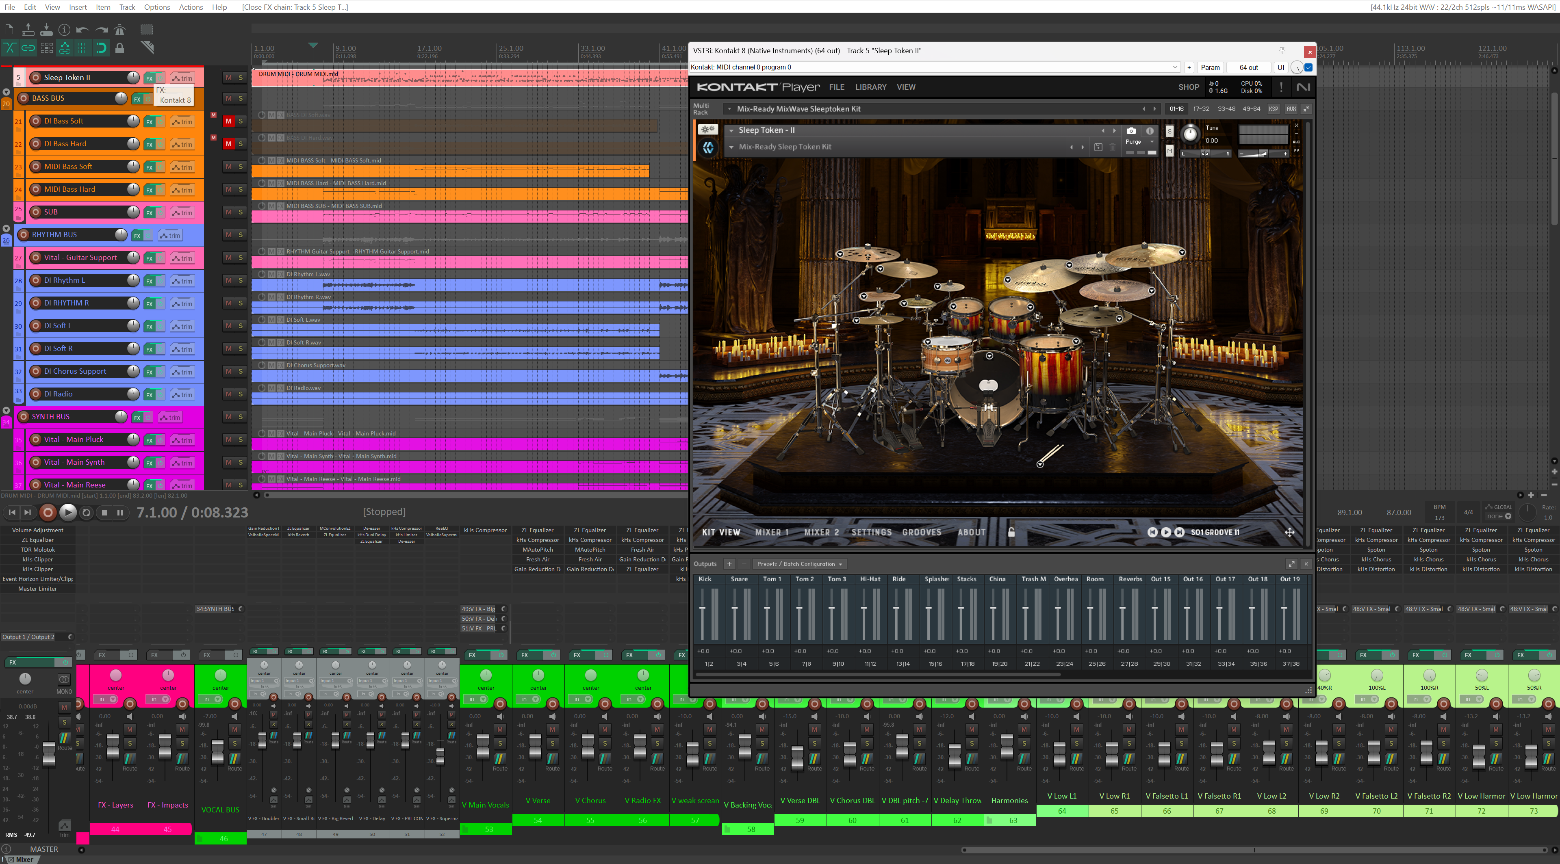Click the Save Project download-arrow icon
The height and width of the screenshot is (864, 1560).
(46, 29)
